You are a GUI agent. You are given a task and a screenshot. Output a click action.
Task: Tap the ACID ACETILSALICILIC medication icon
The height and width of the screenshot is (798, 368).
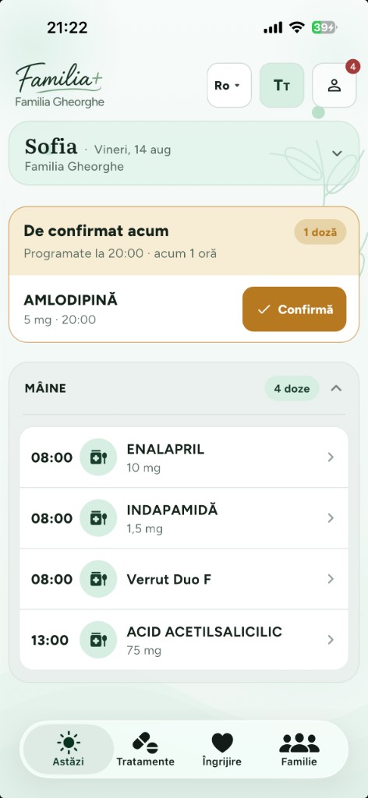(98, 640)
